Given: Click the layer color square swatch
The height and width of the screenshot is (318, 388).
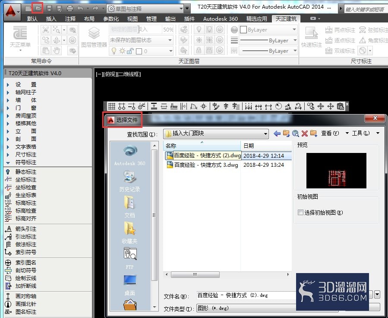Looking at the screenshot, I should 139,51.
